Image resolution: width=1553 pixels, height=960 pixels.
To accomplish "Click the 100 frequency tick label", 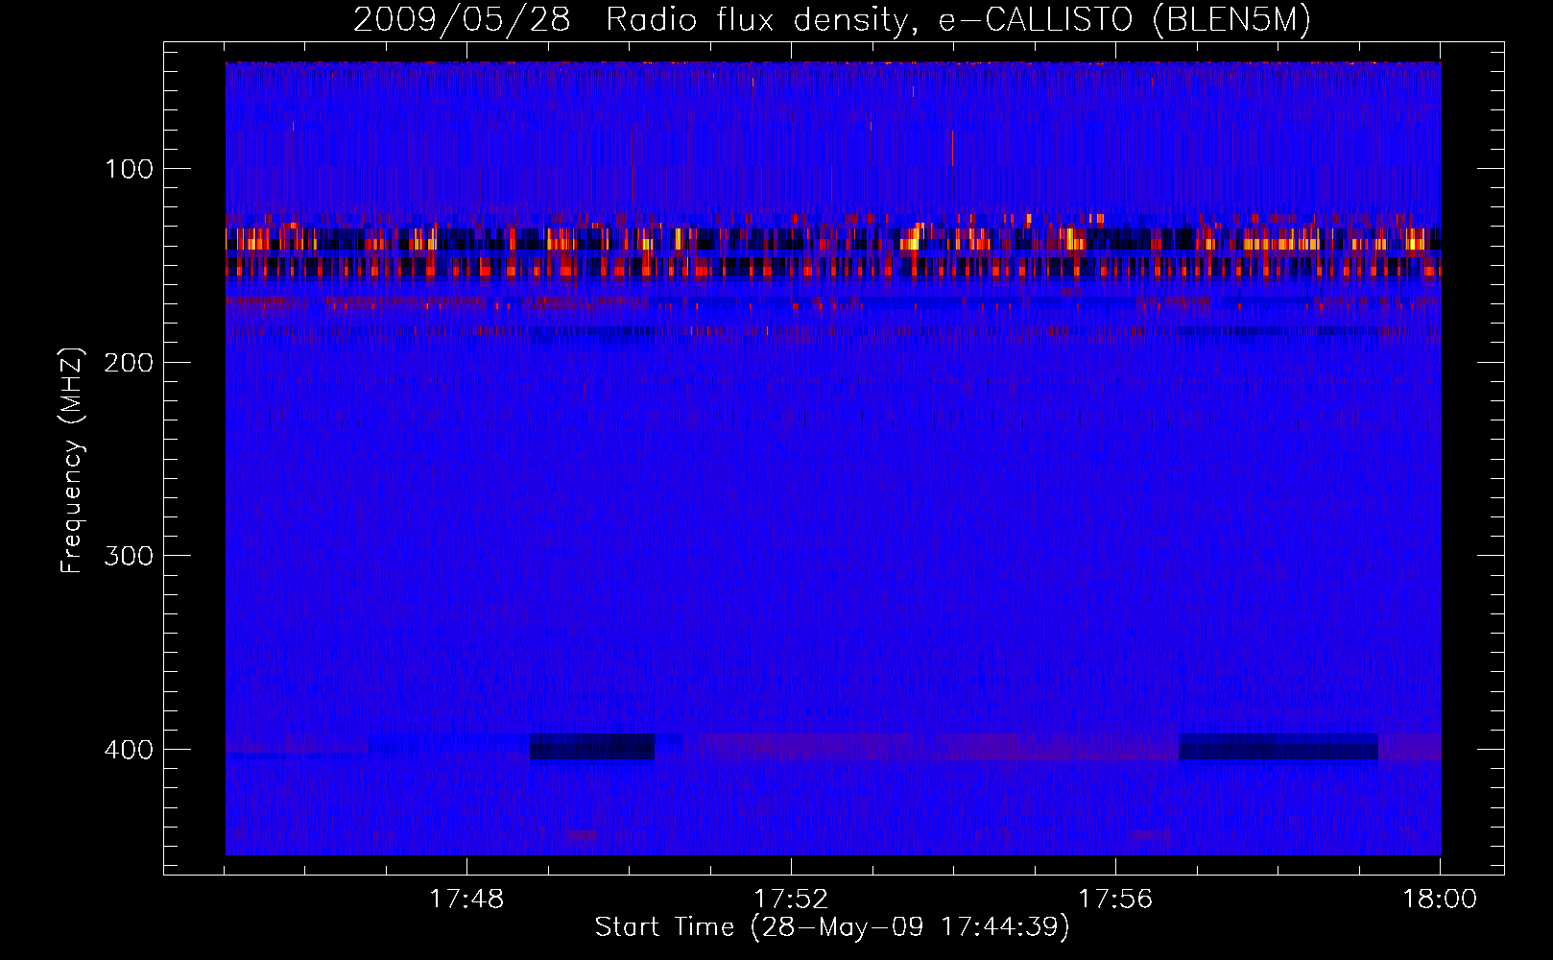I will pos(130,169).
